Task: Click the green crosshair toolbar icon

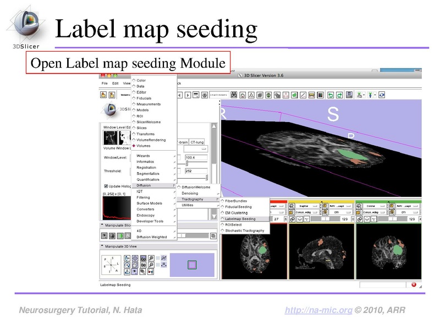Action: [x=268, y=95]
